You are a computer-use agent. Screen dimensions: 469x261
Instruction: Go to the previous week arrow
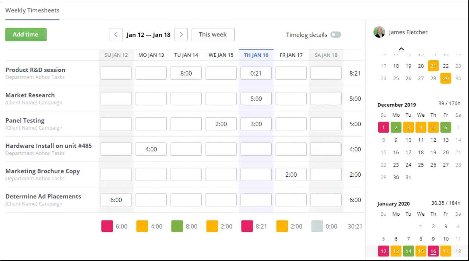tap(116, 35)
